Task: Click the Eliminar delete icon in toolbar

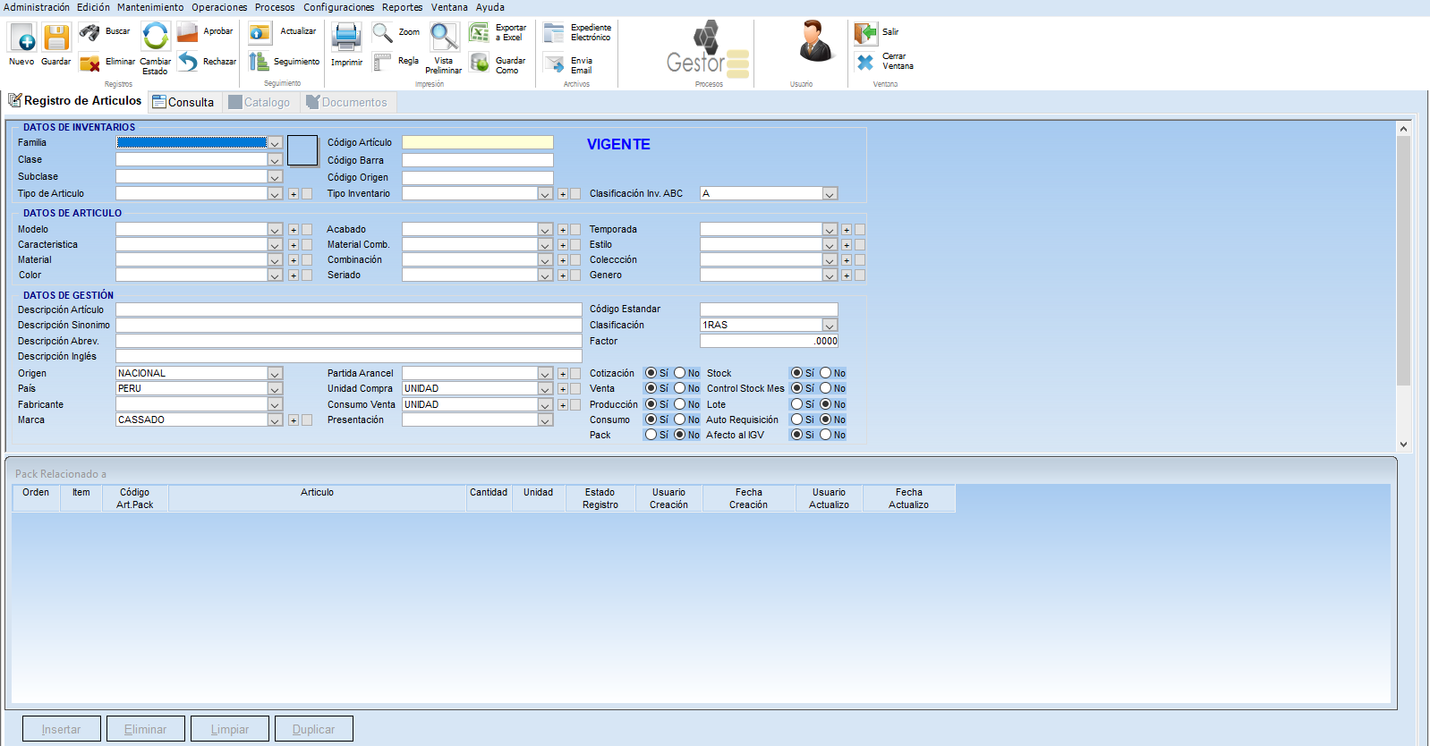Action: [x=89, y=64]
